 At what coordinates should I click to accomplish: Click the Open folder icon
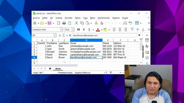42,23
